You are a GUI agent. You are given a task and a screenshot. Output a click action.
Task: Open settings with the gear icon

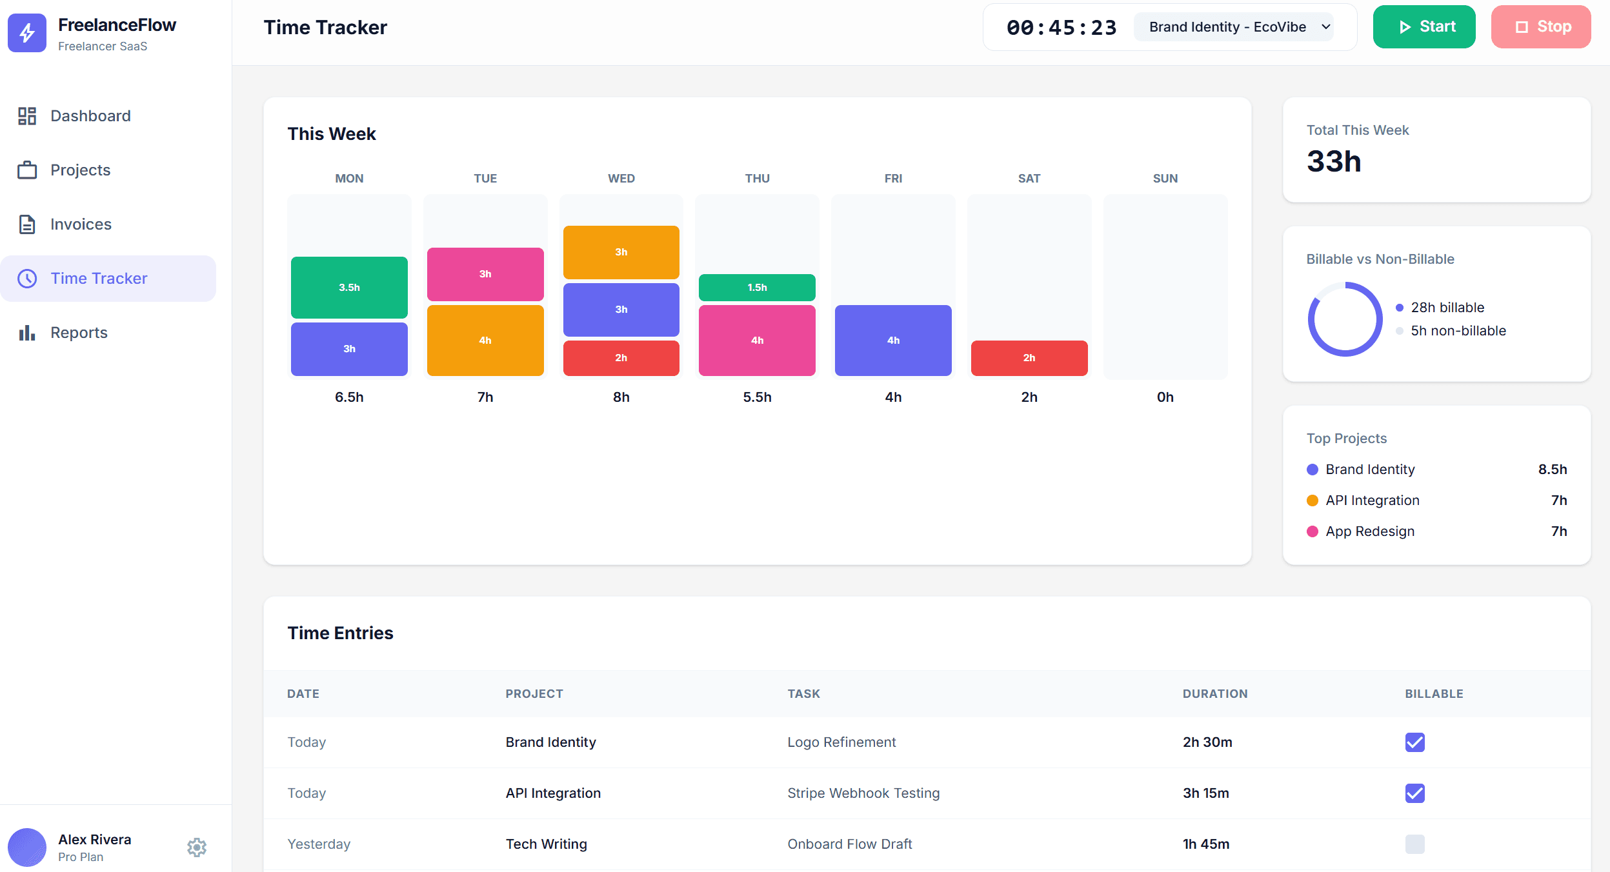(196, 847)
